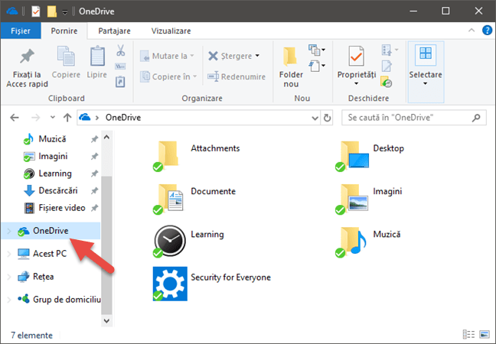The image size is (496, 344).
Task: Switch to large icons view in status bar
Action: [x=485, y=335]
